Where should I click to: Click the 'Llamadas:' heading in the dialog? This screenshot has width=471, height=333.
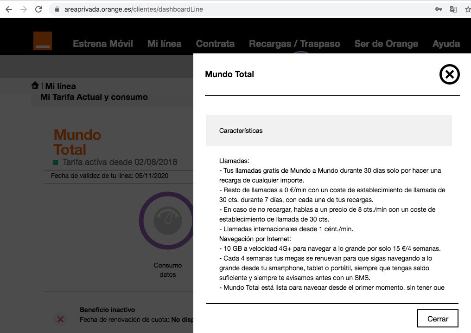pyautogui.click(x=234, y=161)
